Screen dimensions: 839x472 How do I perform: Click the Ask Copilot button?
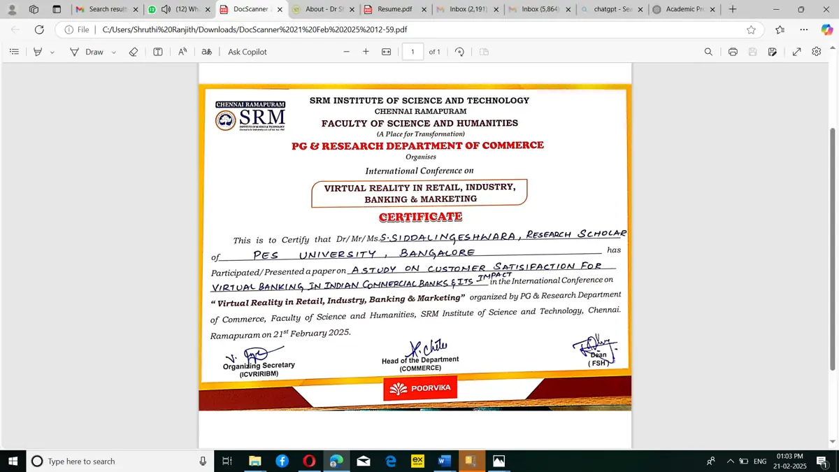click(248, 52)
